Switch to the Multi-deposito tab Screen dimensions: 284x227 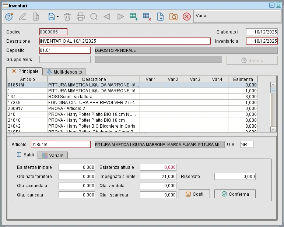tap(64, 72)
